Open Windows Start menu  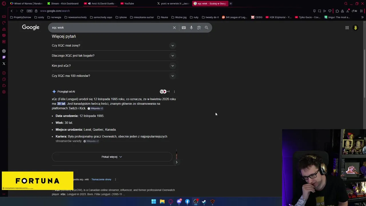(154, 201)
